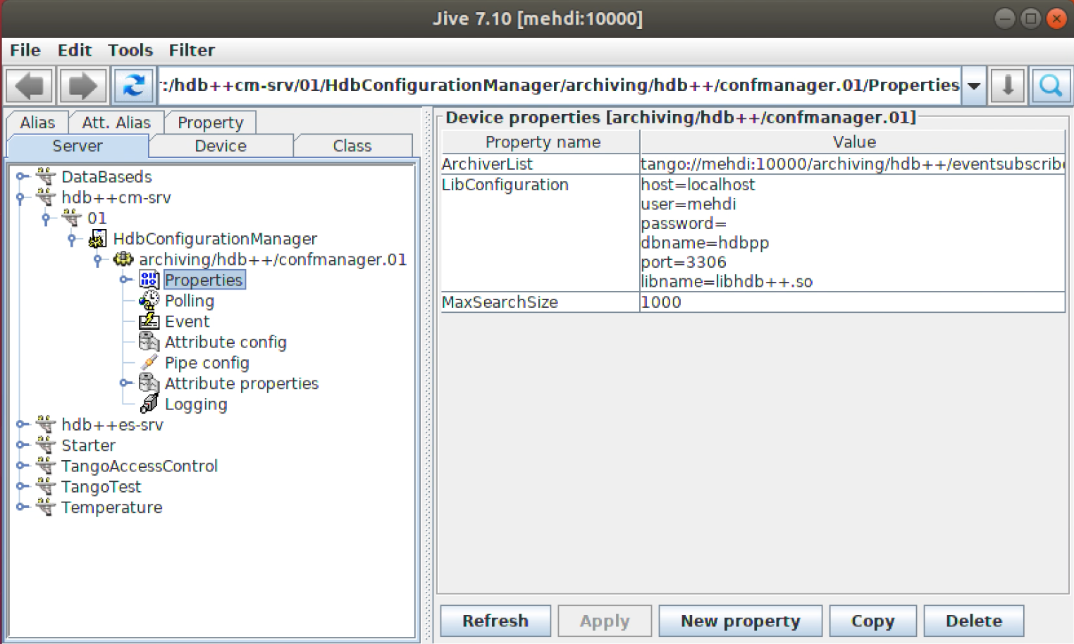Click the MaxSearchSize value 1000
The image size is (1074, 644).
852,302
